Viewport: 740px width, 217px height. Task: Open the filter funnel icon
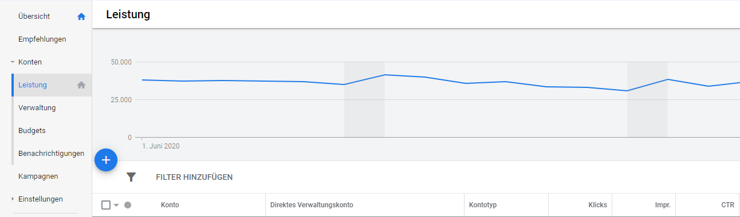coord(131,177)
